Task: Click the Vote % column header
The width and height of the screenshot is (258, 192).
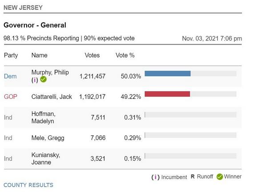Action: [125, 55]
